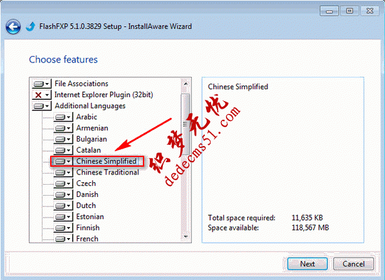Close the setup wizard window

coord(370,11)
